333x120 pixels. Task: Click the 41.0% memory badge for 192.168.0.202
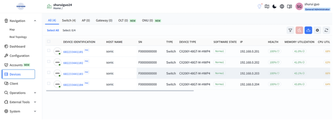click(300, 62)
